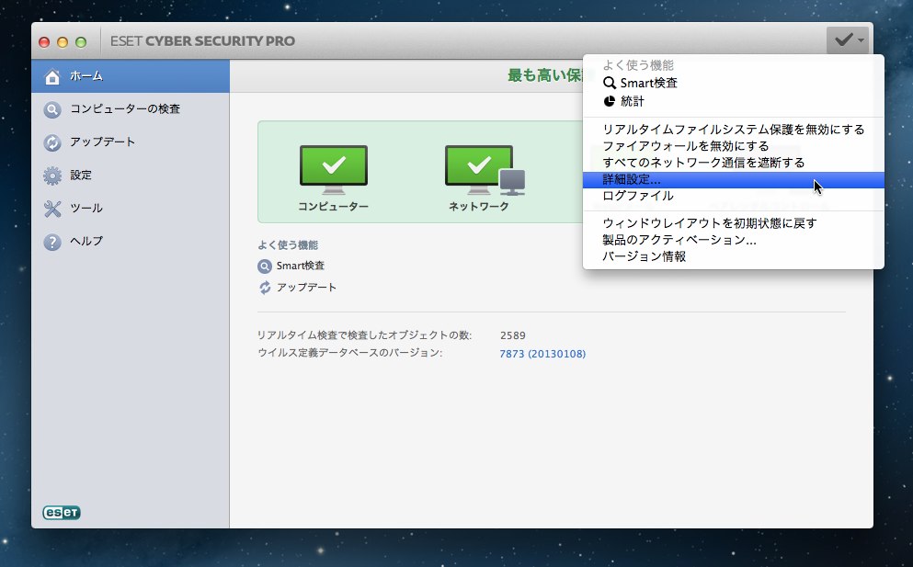Select 統計 in the dropdown menu
913x567 pixels.
tap(733, 101)
